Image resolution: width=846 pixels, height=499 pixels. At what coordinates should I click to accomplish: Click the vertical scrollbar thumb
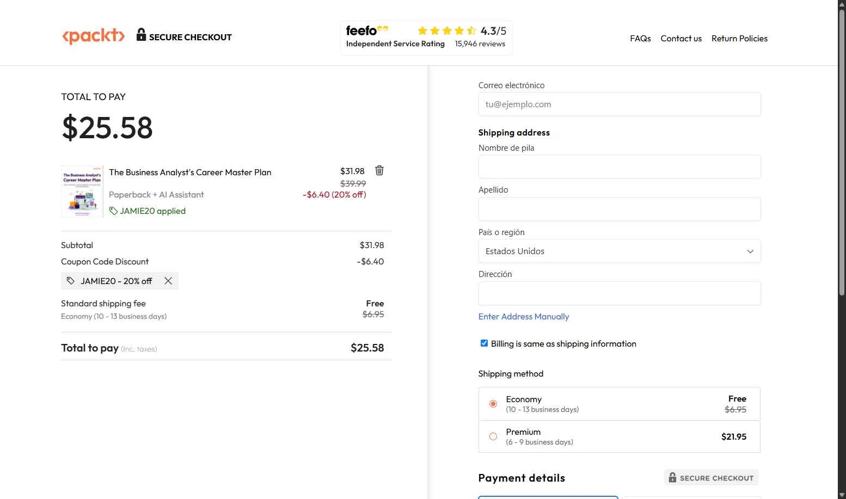842,152
